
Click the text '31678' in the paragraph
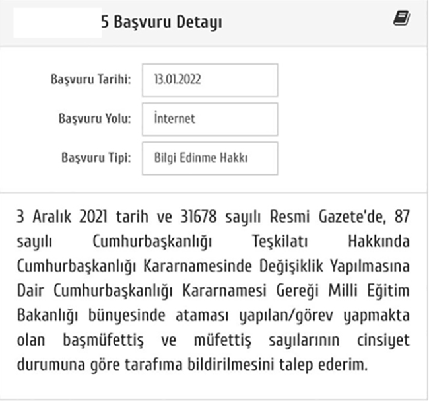point(199,217)
